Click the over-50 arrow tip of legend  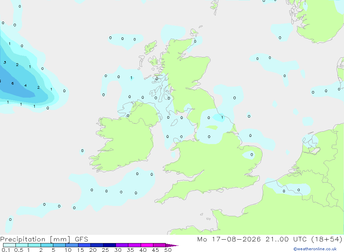click(172, 245)
